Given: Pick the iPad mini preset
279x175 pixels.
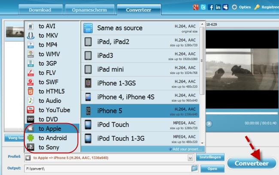Looking at the screenshot, I should point(140,69).
